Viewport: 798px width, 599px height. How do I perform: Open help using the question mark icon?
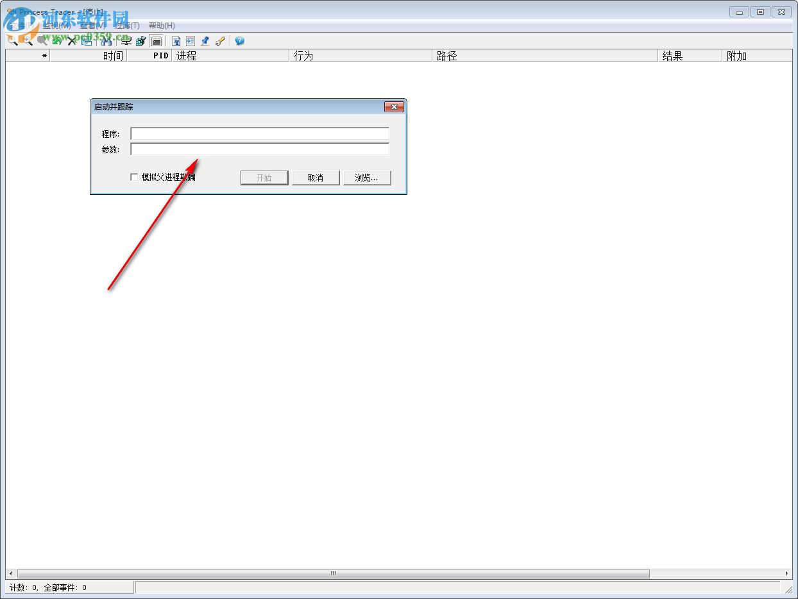click(239, 40)
